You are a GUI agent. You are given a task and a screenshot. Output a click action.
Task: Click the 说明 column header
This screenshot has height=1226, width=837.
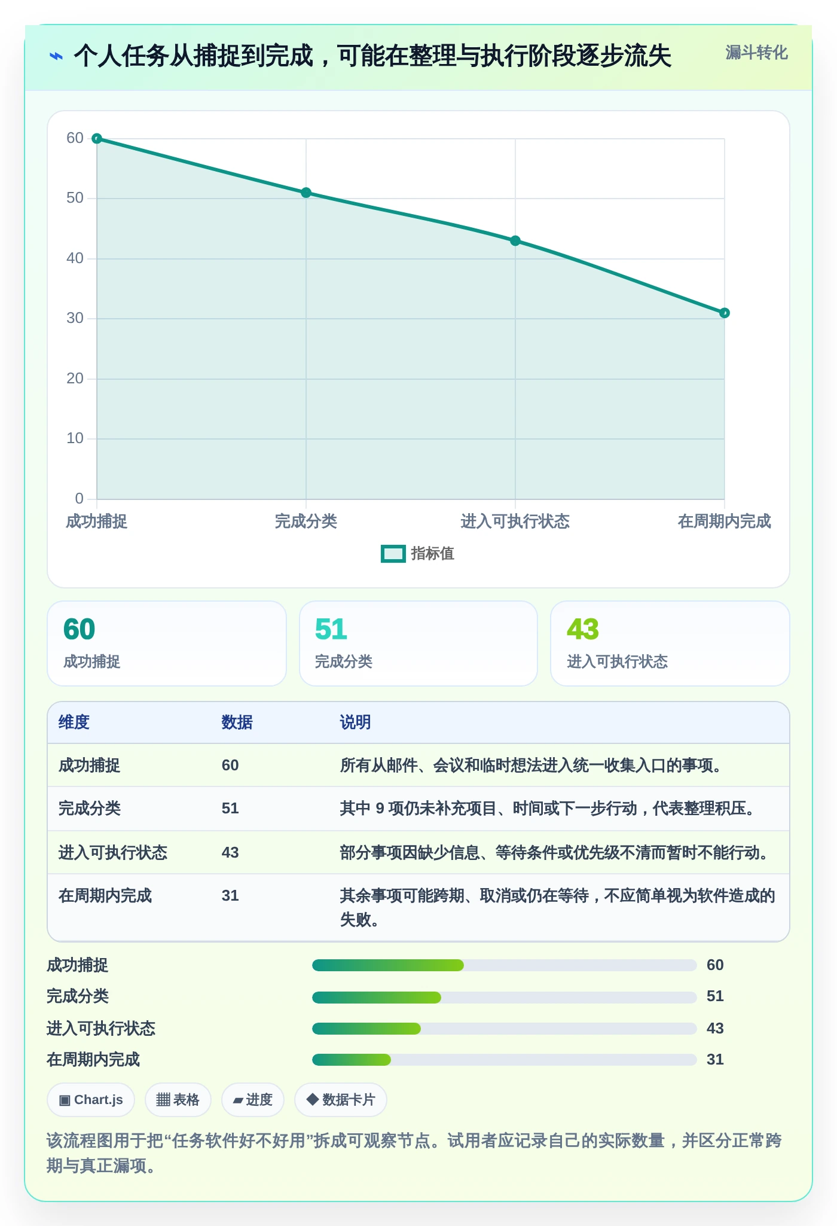pos(356,722)
